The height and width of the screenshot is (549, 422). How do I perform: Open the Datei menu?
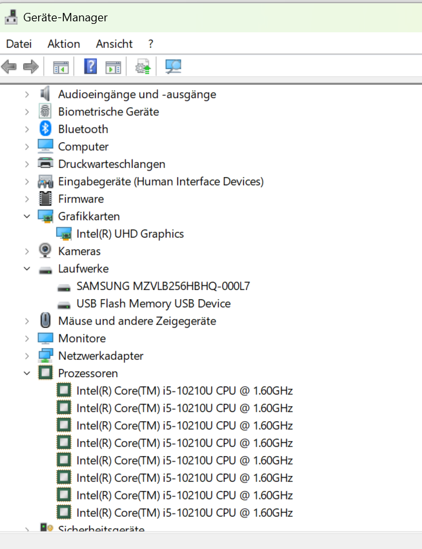tap(19, 44)
